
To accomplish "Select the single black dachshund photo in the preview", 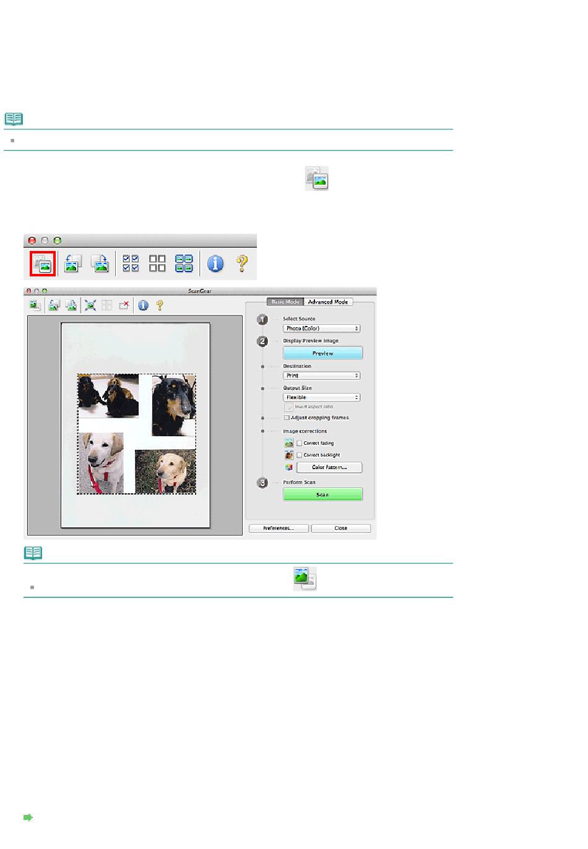I will click(174, 406).
